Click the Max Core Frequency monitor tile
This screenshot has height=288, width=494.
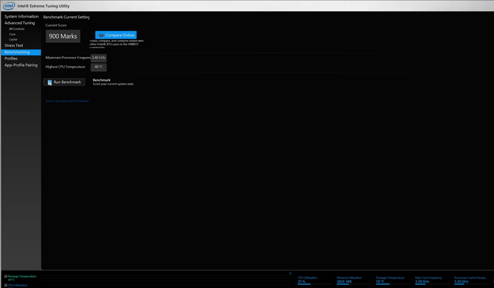tap(432, 280)
